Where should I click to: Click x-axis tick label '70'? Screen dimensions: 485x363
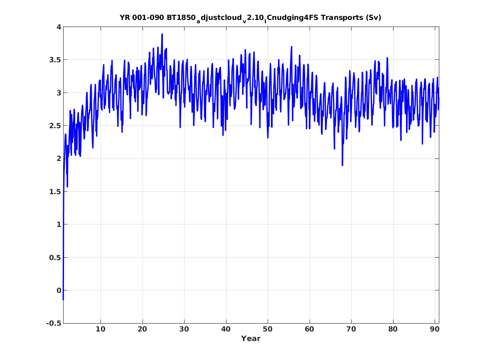(x=351, y=329)
